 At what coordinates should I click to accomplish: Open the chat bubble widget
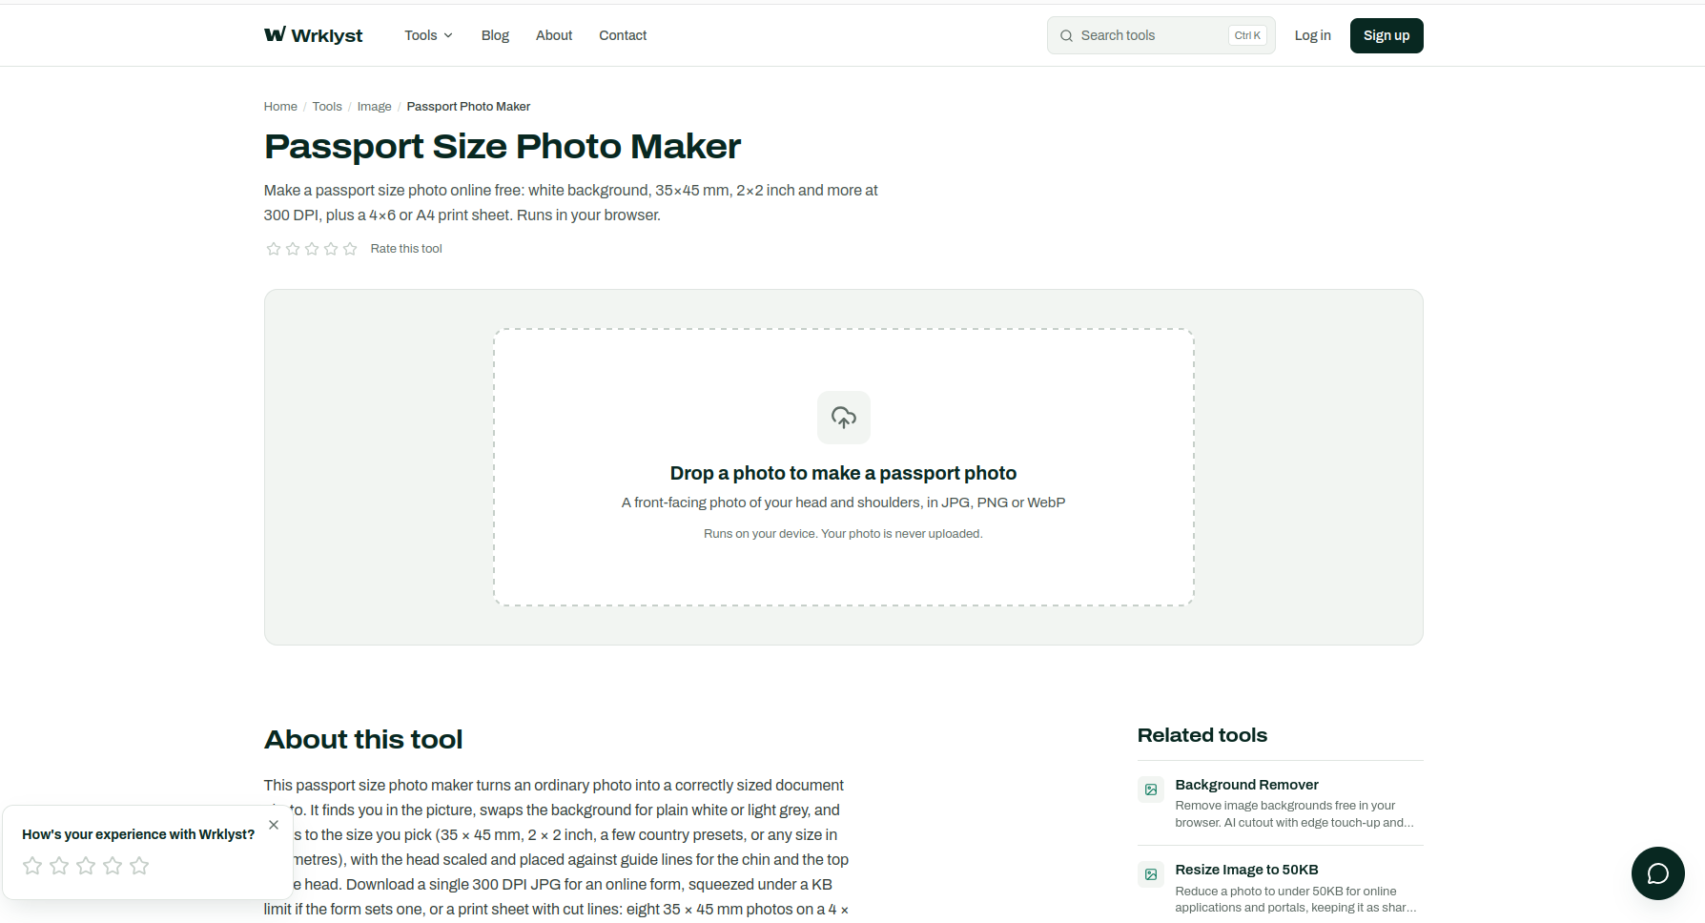point(1657,873)
